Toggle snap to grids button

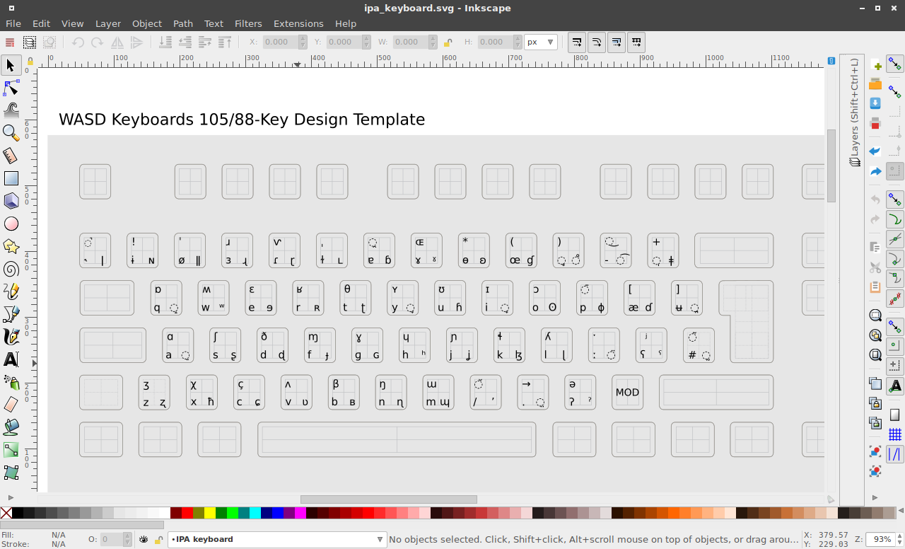(895, 434)
